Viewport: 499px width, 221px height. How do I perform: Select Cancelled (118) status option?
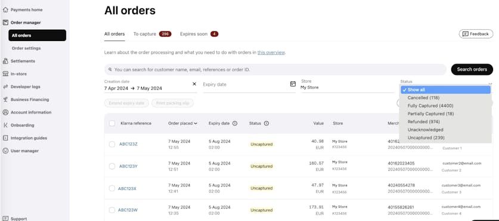(445, 98)
